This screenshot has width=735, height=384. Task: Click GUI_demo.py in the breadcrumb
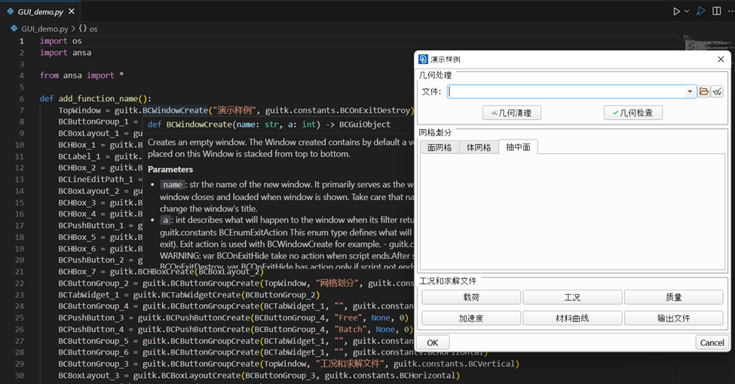44,29
